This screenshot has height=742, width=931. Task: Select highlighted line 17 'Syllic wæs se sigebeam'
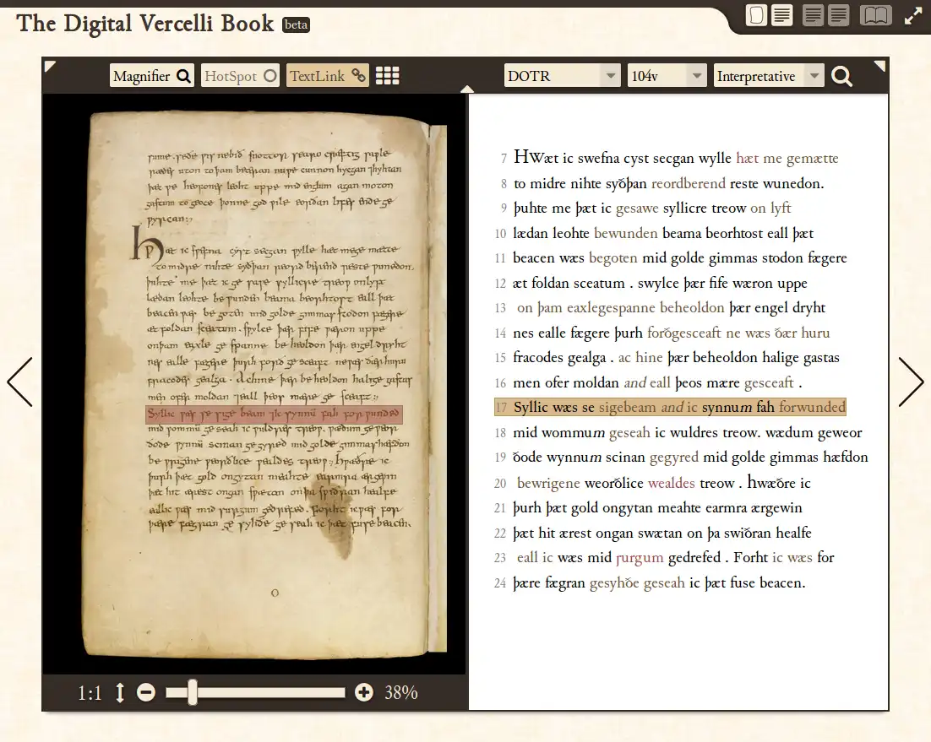click(670, 407)
